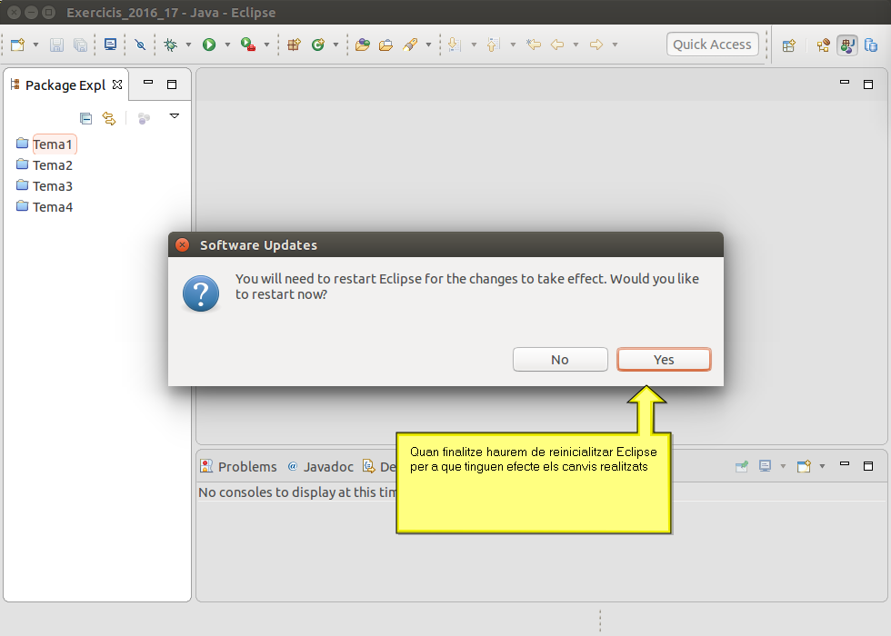Click the Open Type icon

pos(362,45)
